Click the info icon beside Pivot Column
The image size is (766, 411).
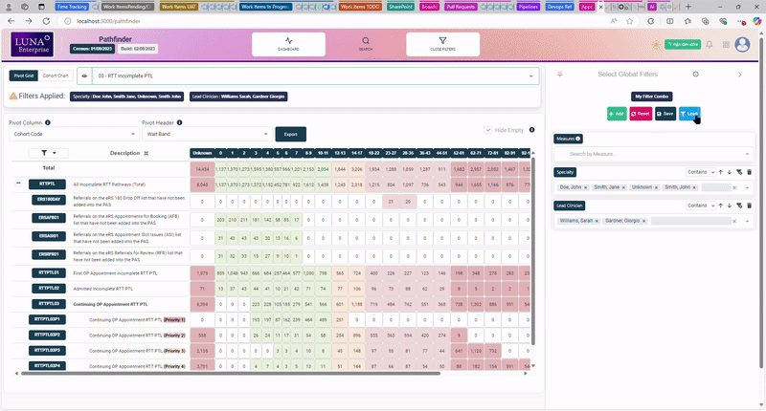click(48, 122)
